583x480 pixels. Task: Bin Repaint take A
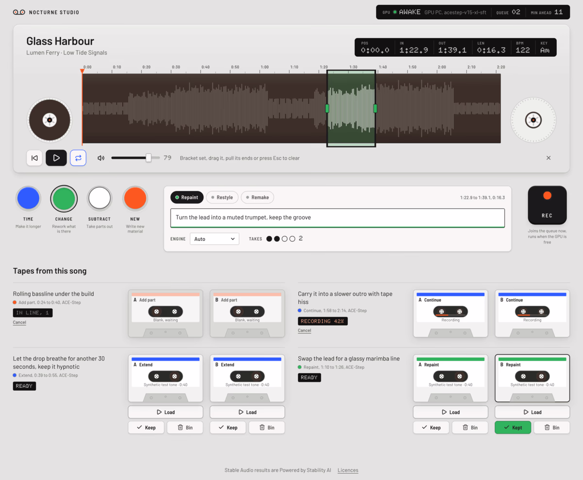[470, 428]
